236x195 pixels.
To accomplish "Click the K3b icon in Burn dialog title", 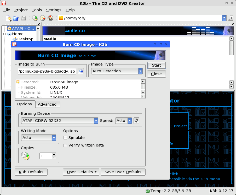I will (14, 44).
